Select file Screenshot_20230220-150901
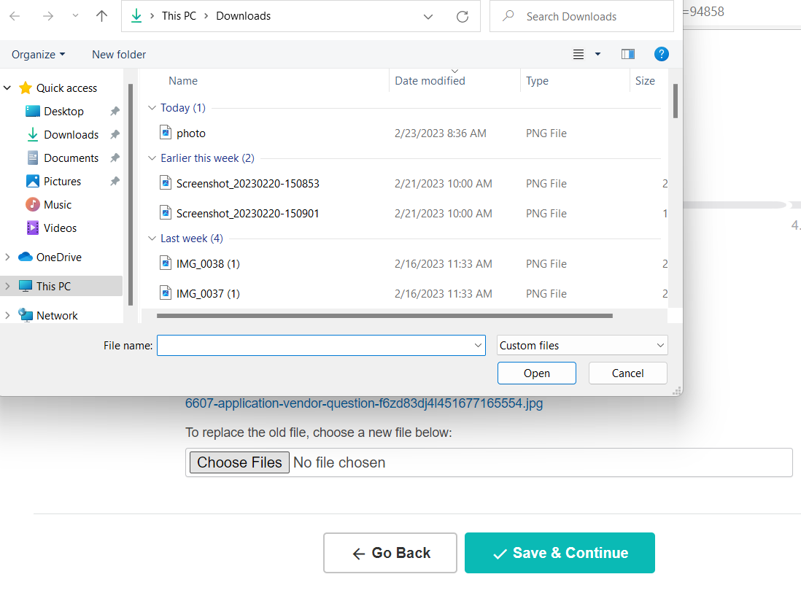Viewport: 801px width, 593px height. coord(248,214)
